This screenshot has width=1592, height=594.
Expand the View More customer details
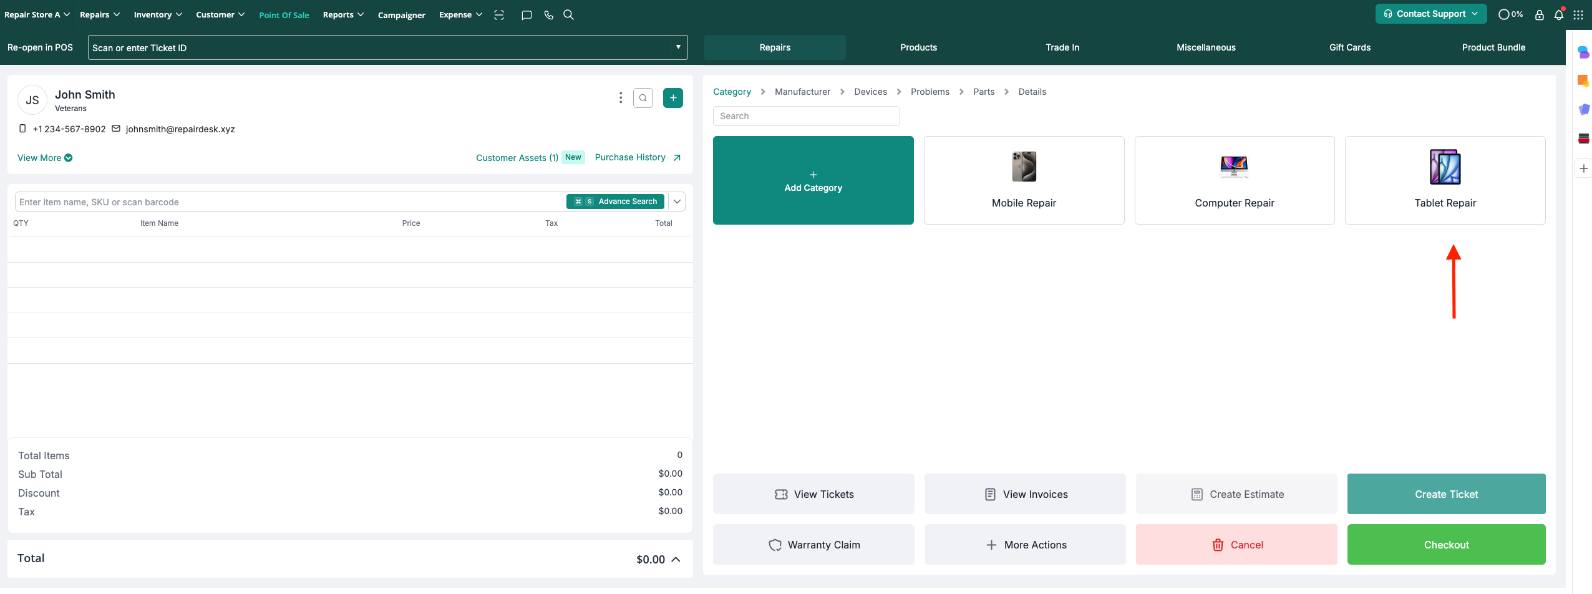(44, 158)
